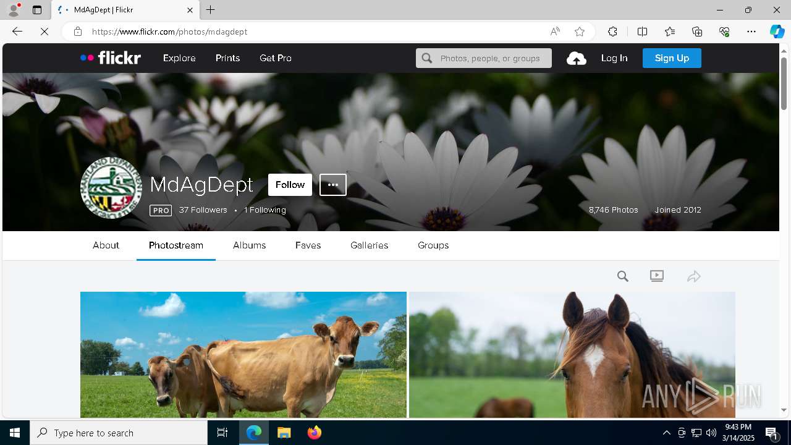View site information lock icon
The width and height of the screenshot is (791, 445).
pos(78,32)
